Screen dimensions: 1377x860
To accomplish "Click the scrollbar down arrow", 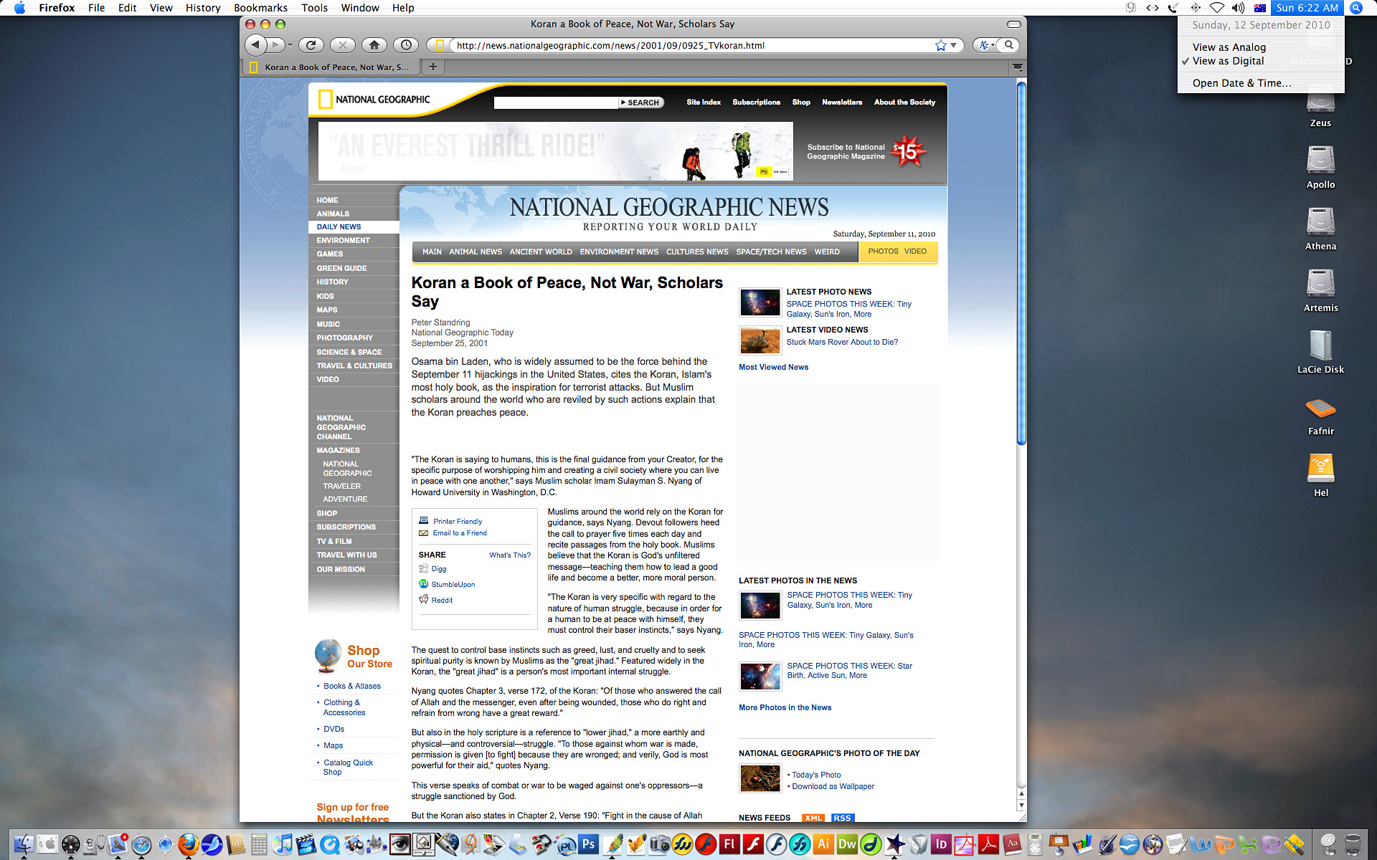I will pyautogui.click(x=1021, y=806).
